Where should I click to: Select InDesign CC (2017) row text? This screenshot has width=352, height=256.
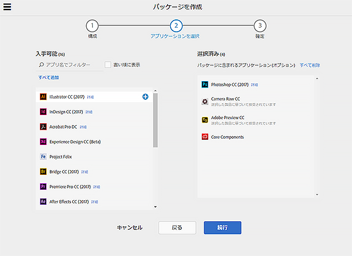point(66,112)
